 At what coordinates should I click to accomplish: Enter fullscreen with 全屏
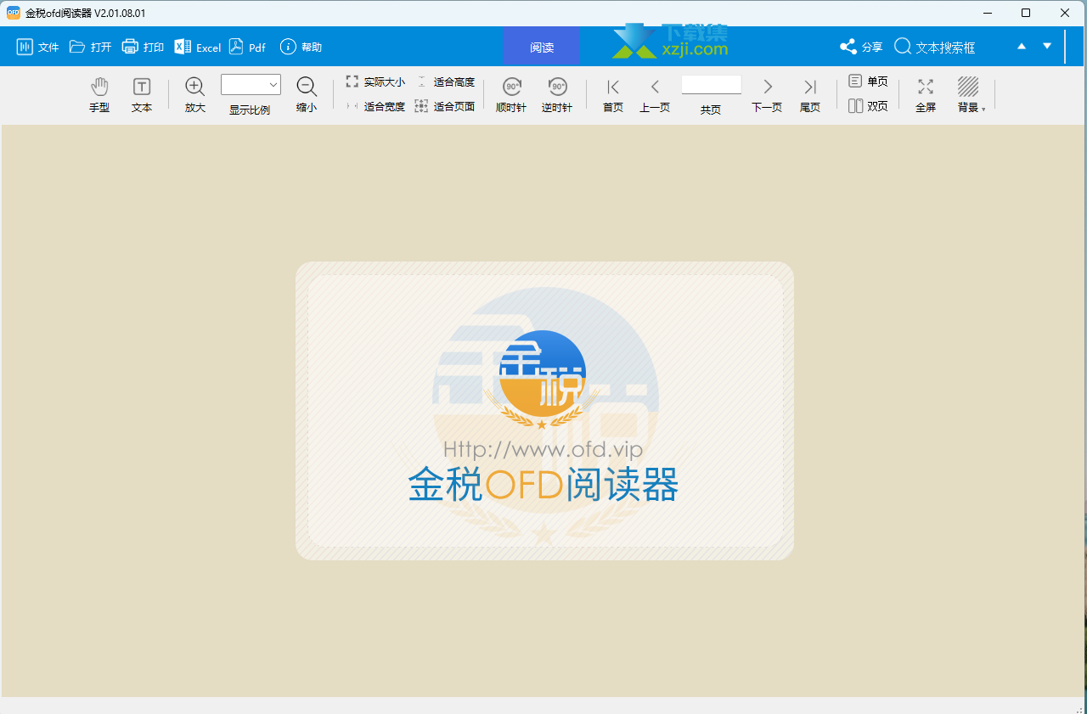click(926, 95)
